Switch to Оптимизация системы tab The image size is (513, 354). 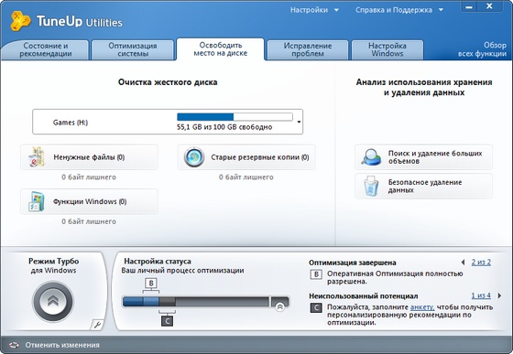(x=133, y=49)
